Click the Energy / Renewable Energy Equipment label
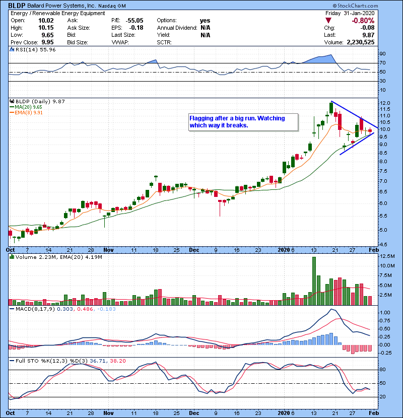 pyautogui.click(x=57, y=13)
